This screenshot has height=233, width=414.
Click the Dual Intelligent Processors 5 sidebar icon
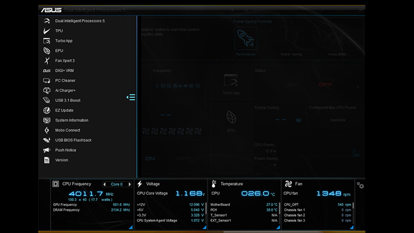pos(47,21)
